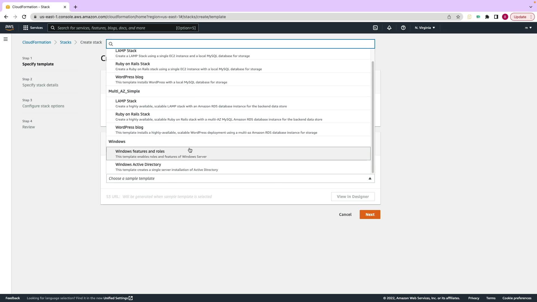Click the template list scrollbar
The height and width of the screenshot is (302, 537).
point(373,117)
